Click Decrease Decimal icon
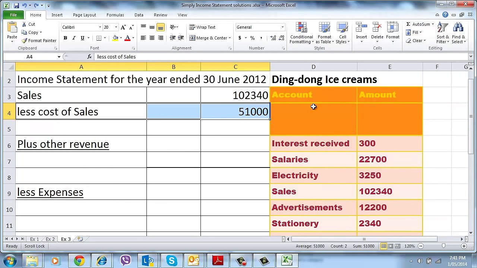This screenshot has height=268, width=477. pyautogui.click(x=281, y=38)
